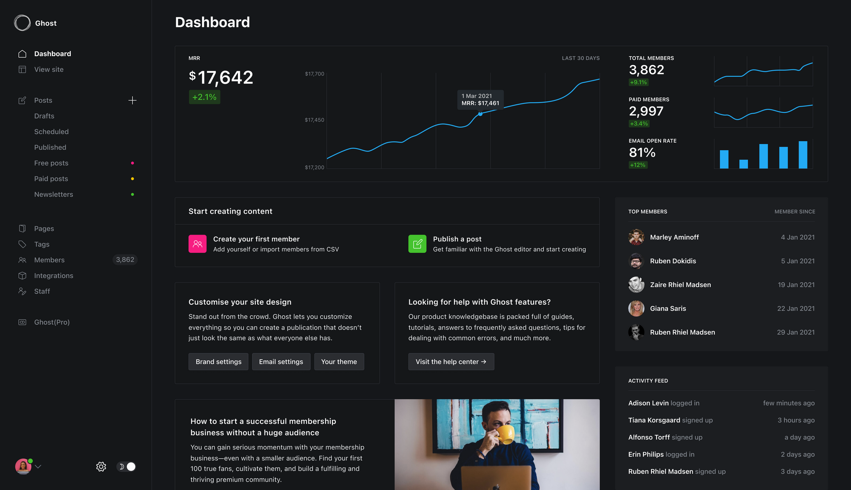
Task: Click the Ghost(Pro) icon in sidebar
Action: pos(22,321)
